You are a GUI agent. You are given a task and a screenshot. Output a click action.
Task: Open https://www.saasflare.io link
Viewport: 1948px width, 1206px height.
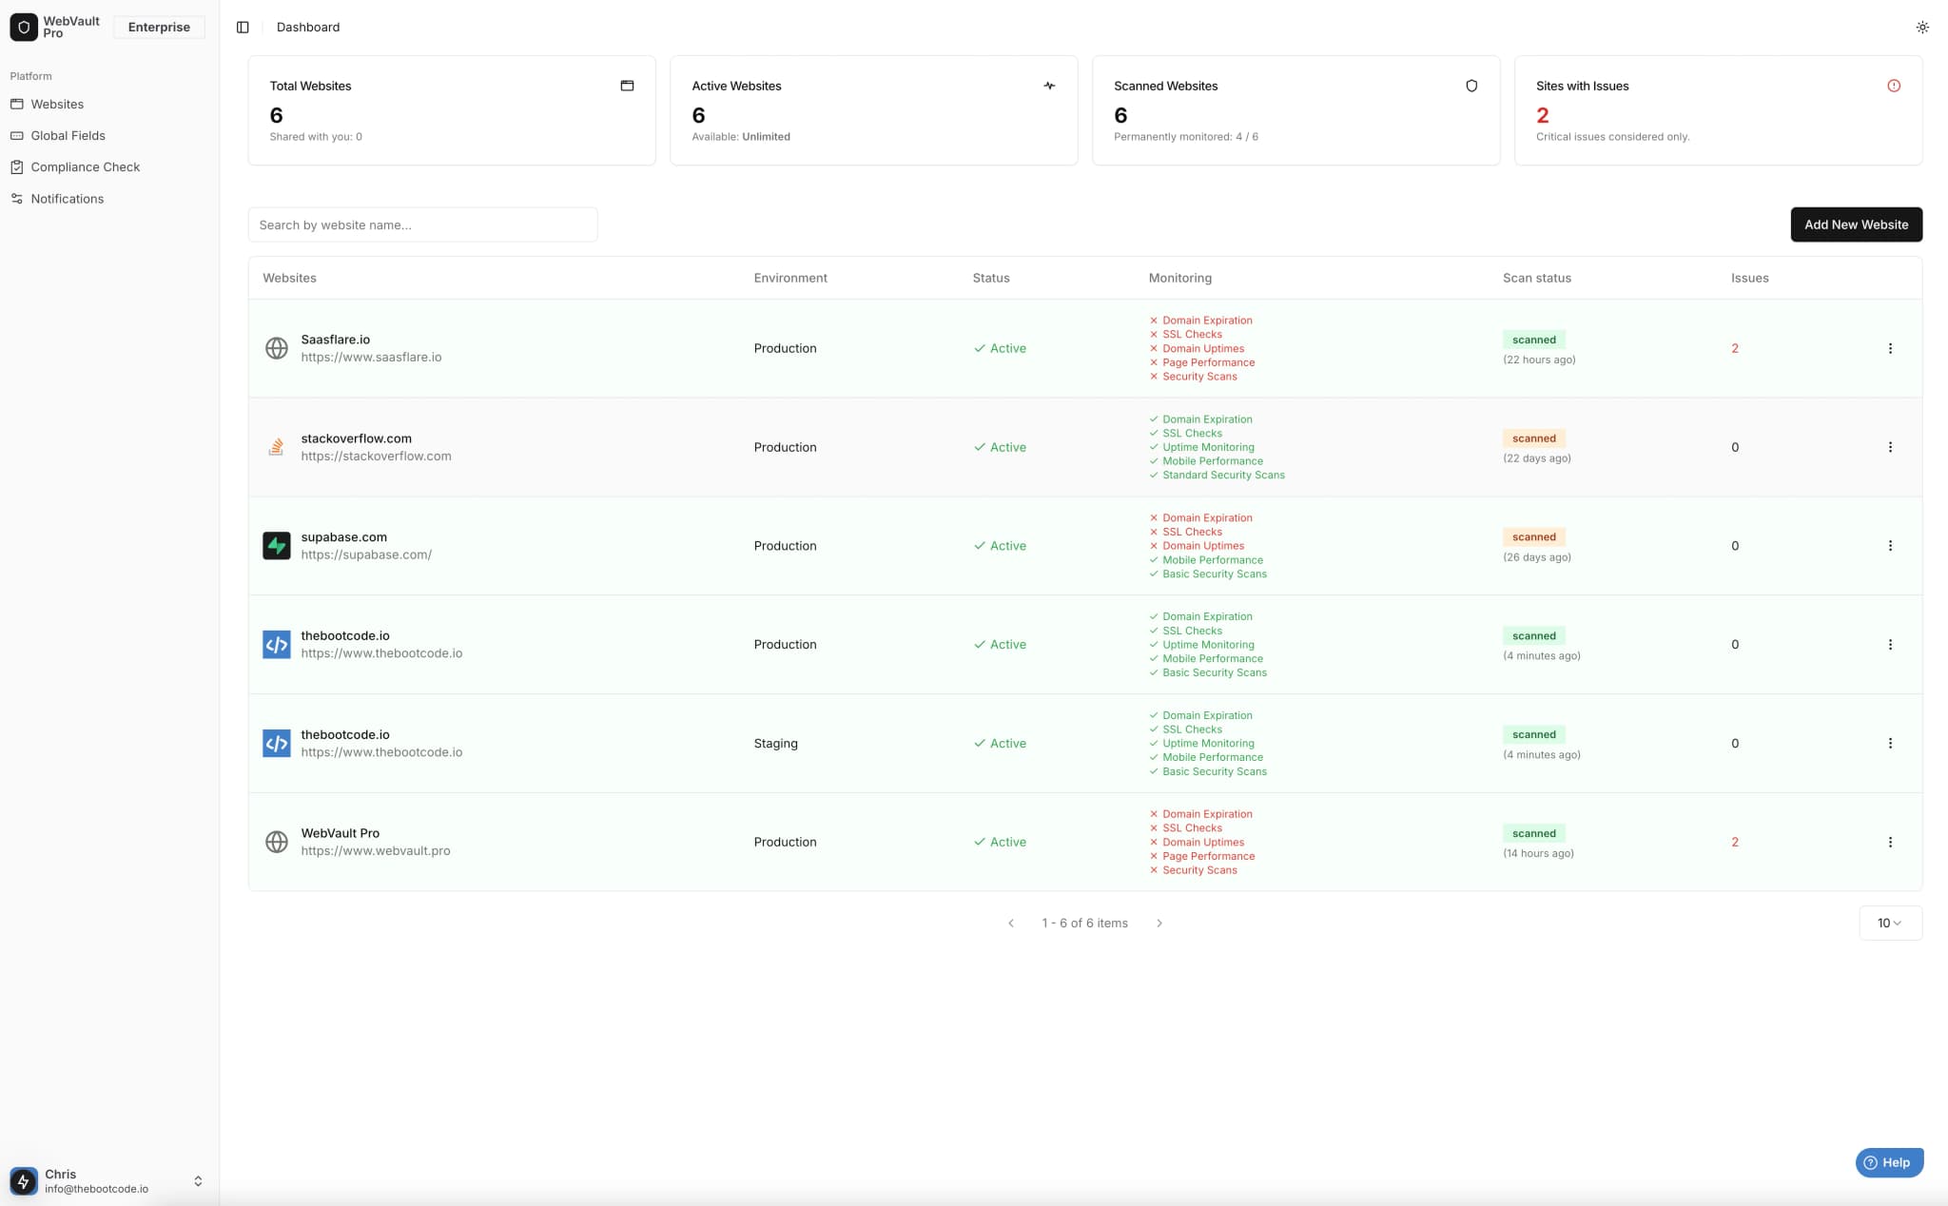pos(371,358)
